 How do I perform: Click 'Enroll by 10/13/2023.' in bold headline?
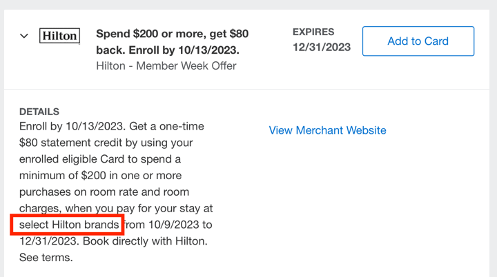coord(184,50)
